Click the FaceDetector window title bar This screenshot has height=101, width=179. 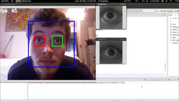[48, 4]
